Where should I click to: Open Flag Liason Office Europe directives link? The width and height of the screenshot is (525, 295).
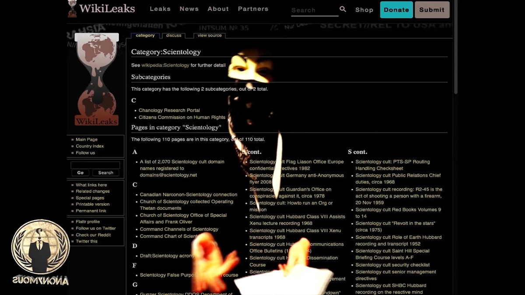[297, 165]
